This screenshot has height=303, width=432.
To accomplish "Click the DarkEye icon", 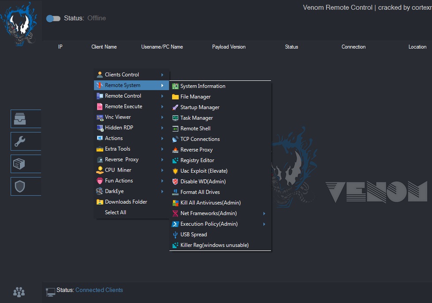I will 100,191.
